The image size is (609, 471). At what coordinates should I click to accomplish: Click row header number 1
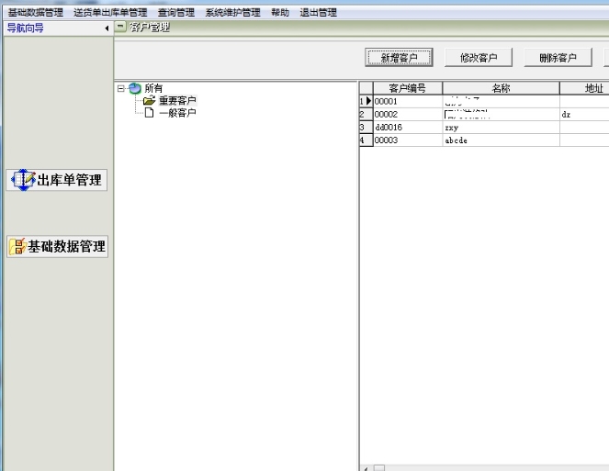[366, 101]
